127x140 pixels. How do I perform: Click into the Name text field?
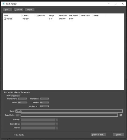pyautogui.click(x=69, y=111)
